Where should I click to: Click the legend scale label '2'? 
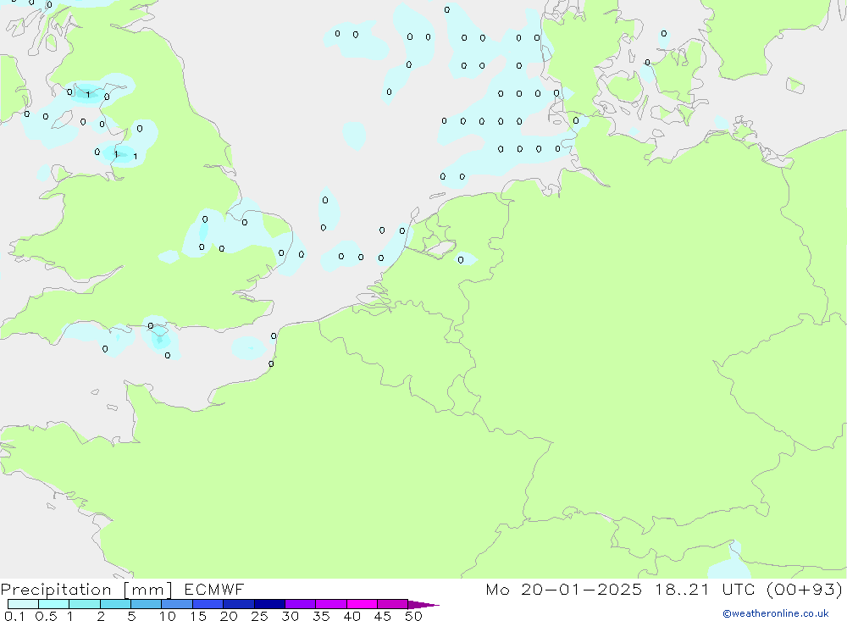click(x=101, y=616)
